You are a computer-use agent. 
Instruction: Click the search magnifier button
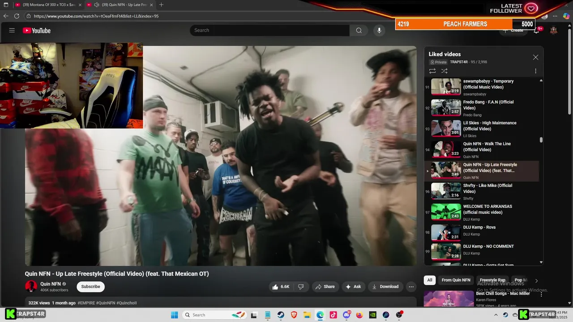pos(359,30)
